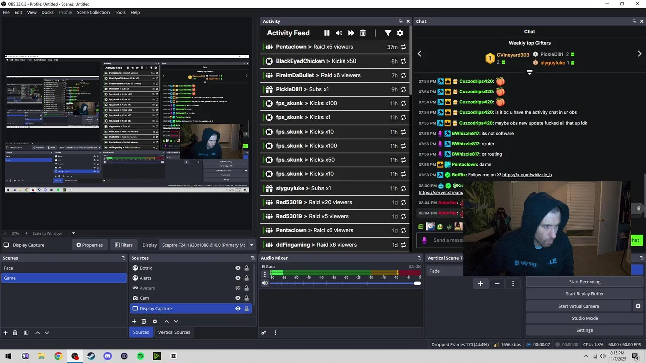Click Start Recording button
The width and height of the screenshot is (646, 363).
click(584, 282)
